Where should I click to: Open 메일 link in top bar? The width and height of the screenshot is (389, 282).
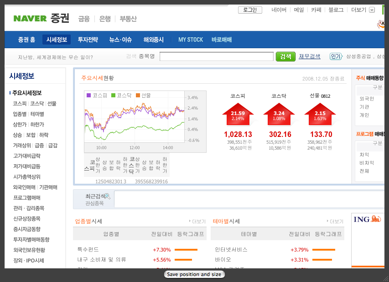(x=299, y=10)
